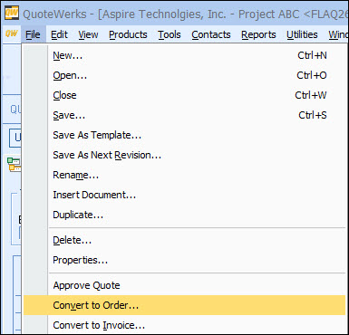Open the Reports menu
Viewport: 349px width, 335px height.
[258, 34]
